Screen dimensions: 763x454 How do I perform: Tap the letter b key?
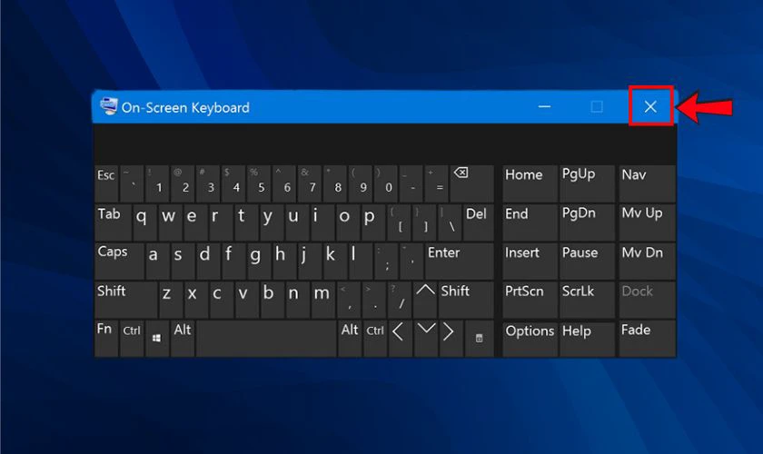271,300
